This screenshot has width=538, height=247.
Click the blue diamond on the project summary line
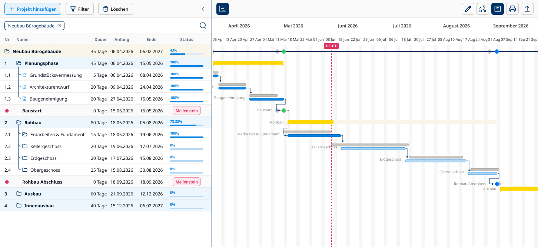coord(497,52)
